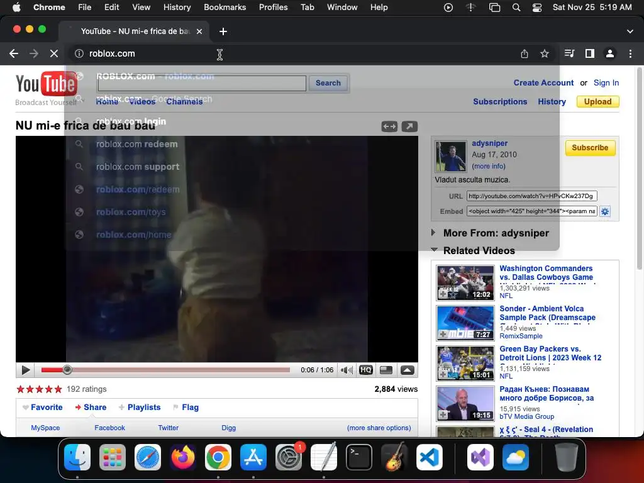Open macOS Control Center icon
The width and height of the screenshot is (644, 483).
click(x=537, y=8)
